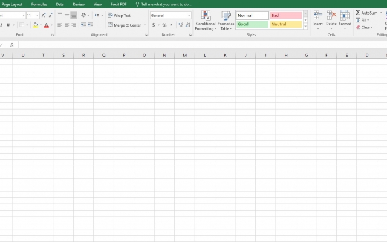Open Conditional Formatting menu

(206, 21)
